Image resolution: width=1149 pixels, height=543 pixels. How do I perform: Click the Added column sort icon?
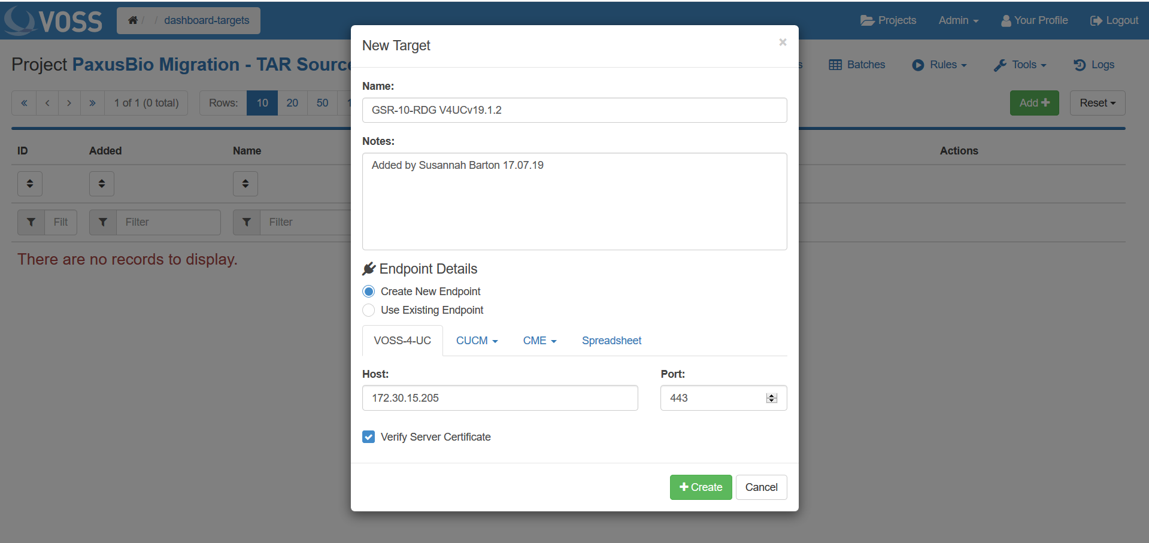(x=102, y=184)
